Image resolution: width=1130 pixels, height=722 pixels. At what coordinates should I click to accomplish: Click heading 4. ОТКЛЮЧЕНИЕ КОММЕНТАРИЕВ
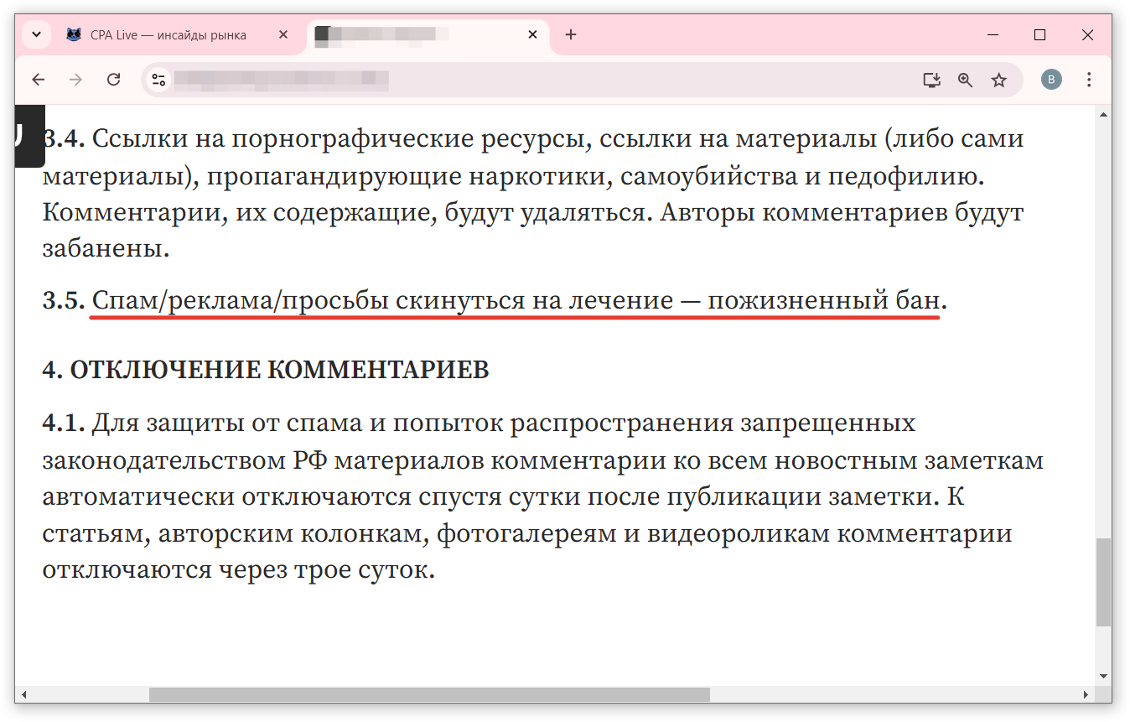266,370
